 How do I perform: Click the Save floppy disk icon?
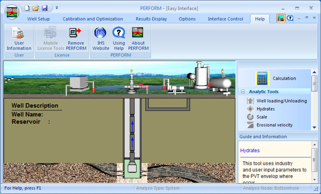pyautogui.click(x=45, y=8)
